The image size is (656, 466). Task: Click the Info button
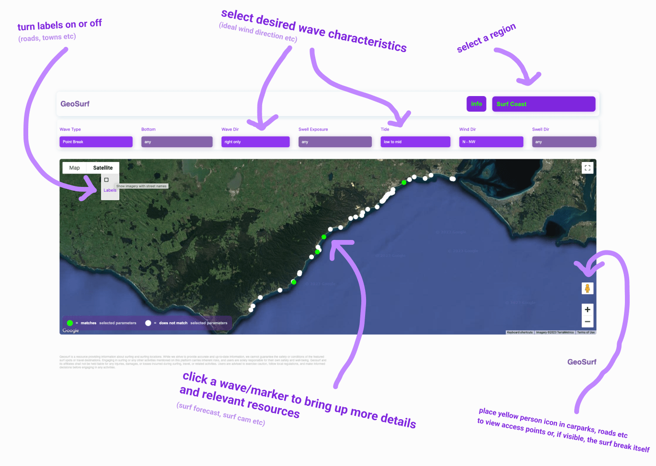(x=477, y=104)
